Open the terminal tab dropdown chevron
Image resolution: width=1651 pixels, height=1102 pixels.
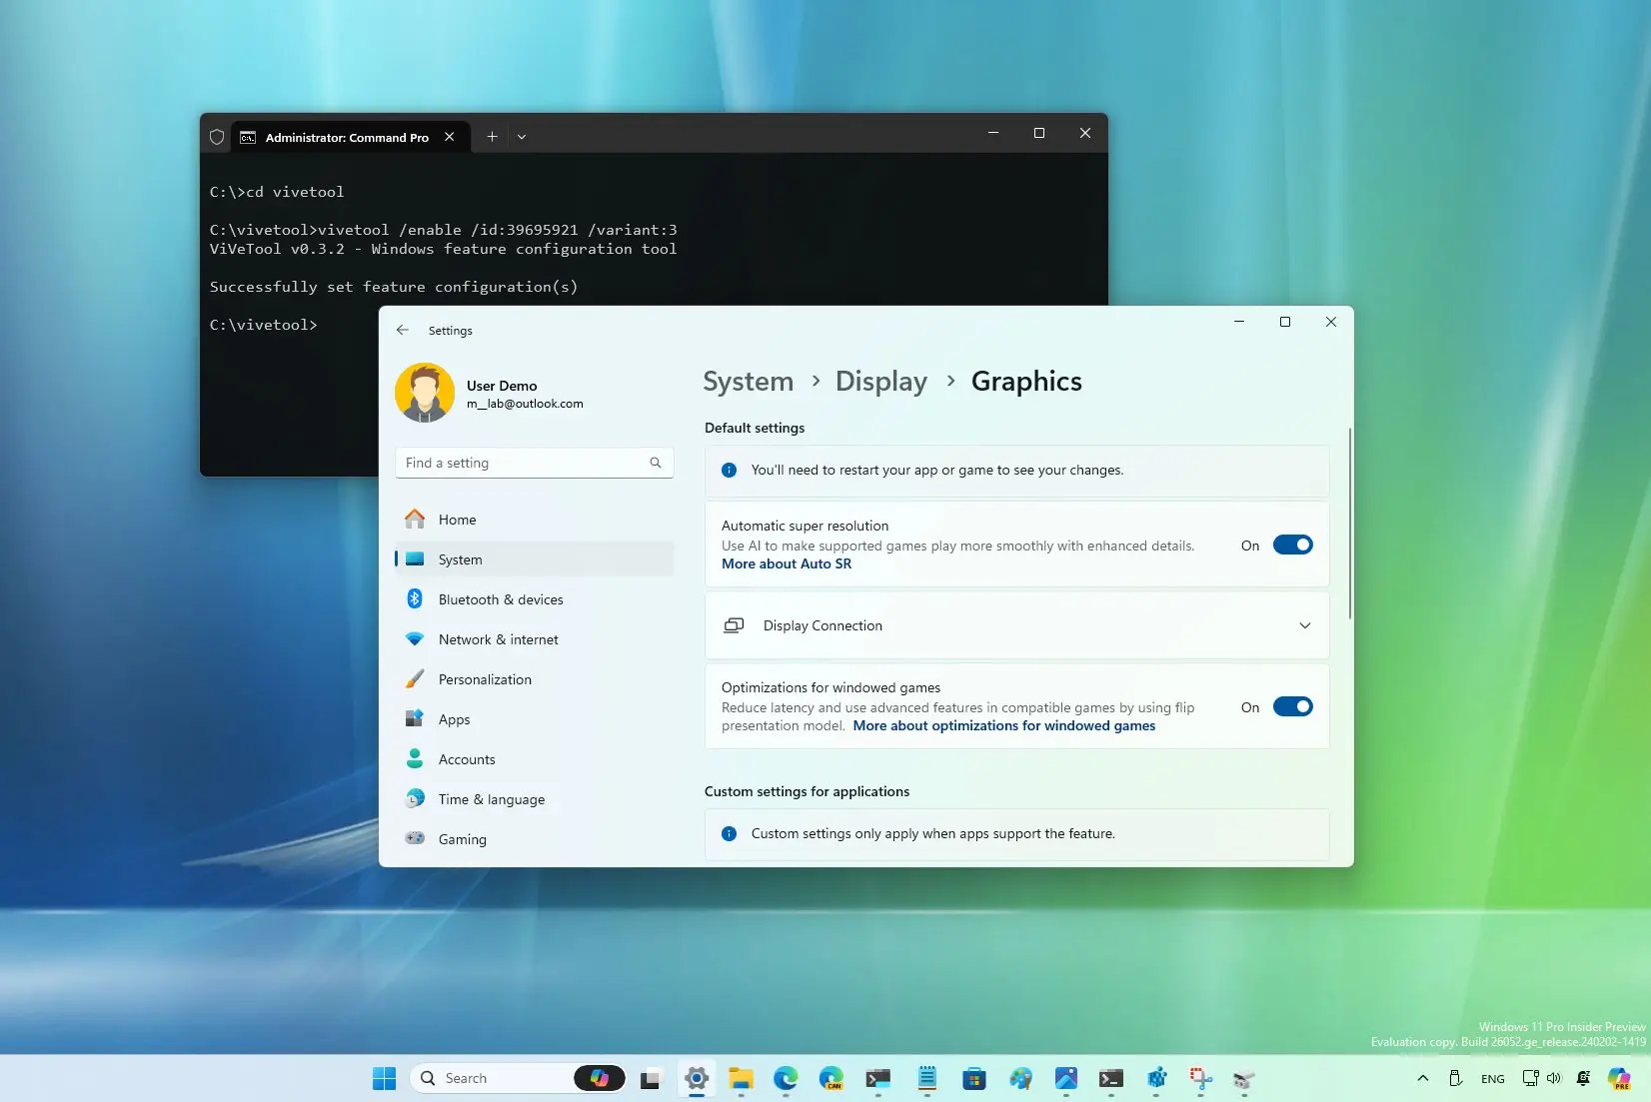[523, 137]
